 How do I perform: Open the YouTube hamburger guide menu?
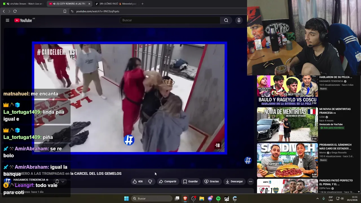(8, 20)
